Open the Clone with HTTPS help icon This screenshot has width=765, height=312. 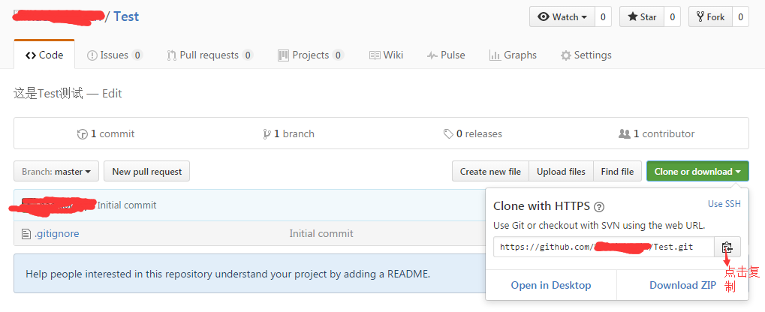[599, 207]
